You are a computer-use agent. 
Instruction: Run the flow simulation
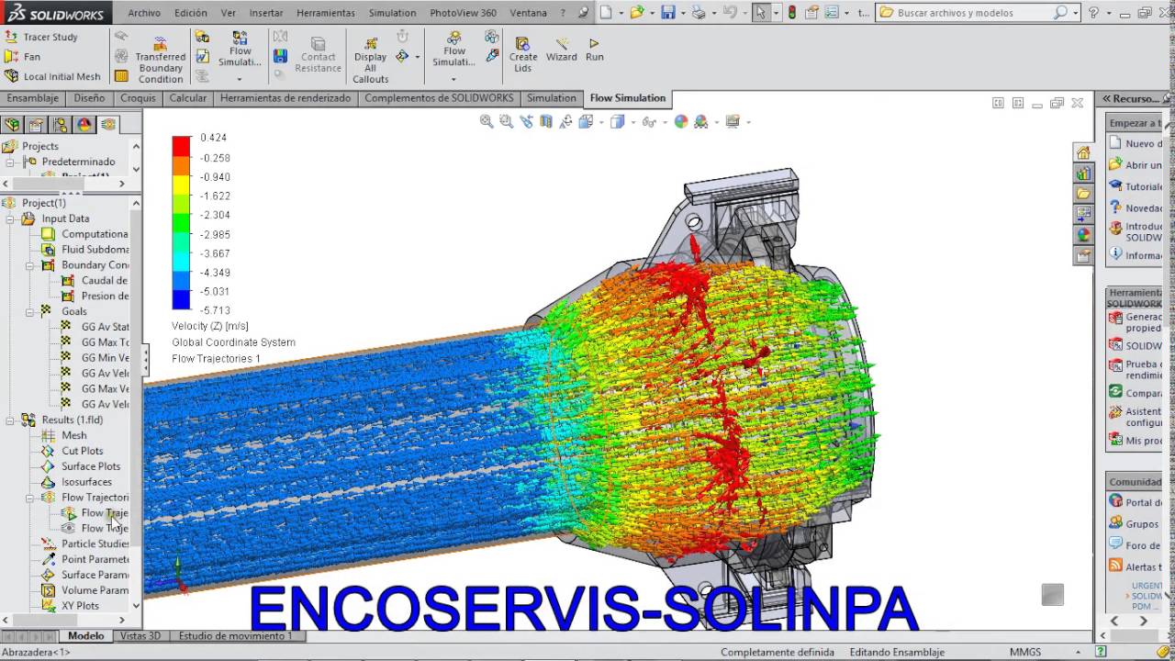tap(595, 50)
